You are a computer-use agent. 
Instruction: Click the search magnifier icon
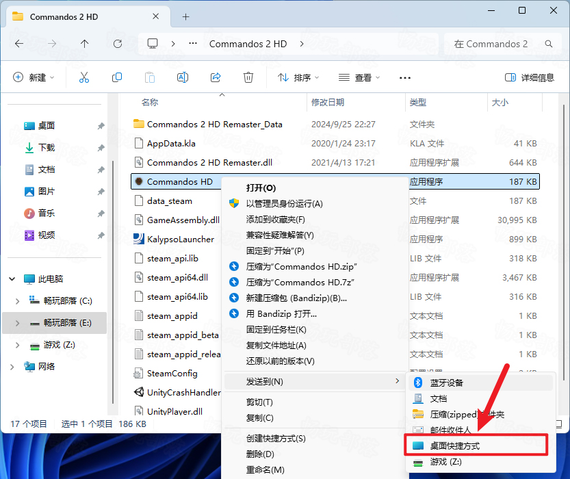point(549,44)
